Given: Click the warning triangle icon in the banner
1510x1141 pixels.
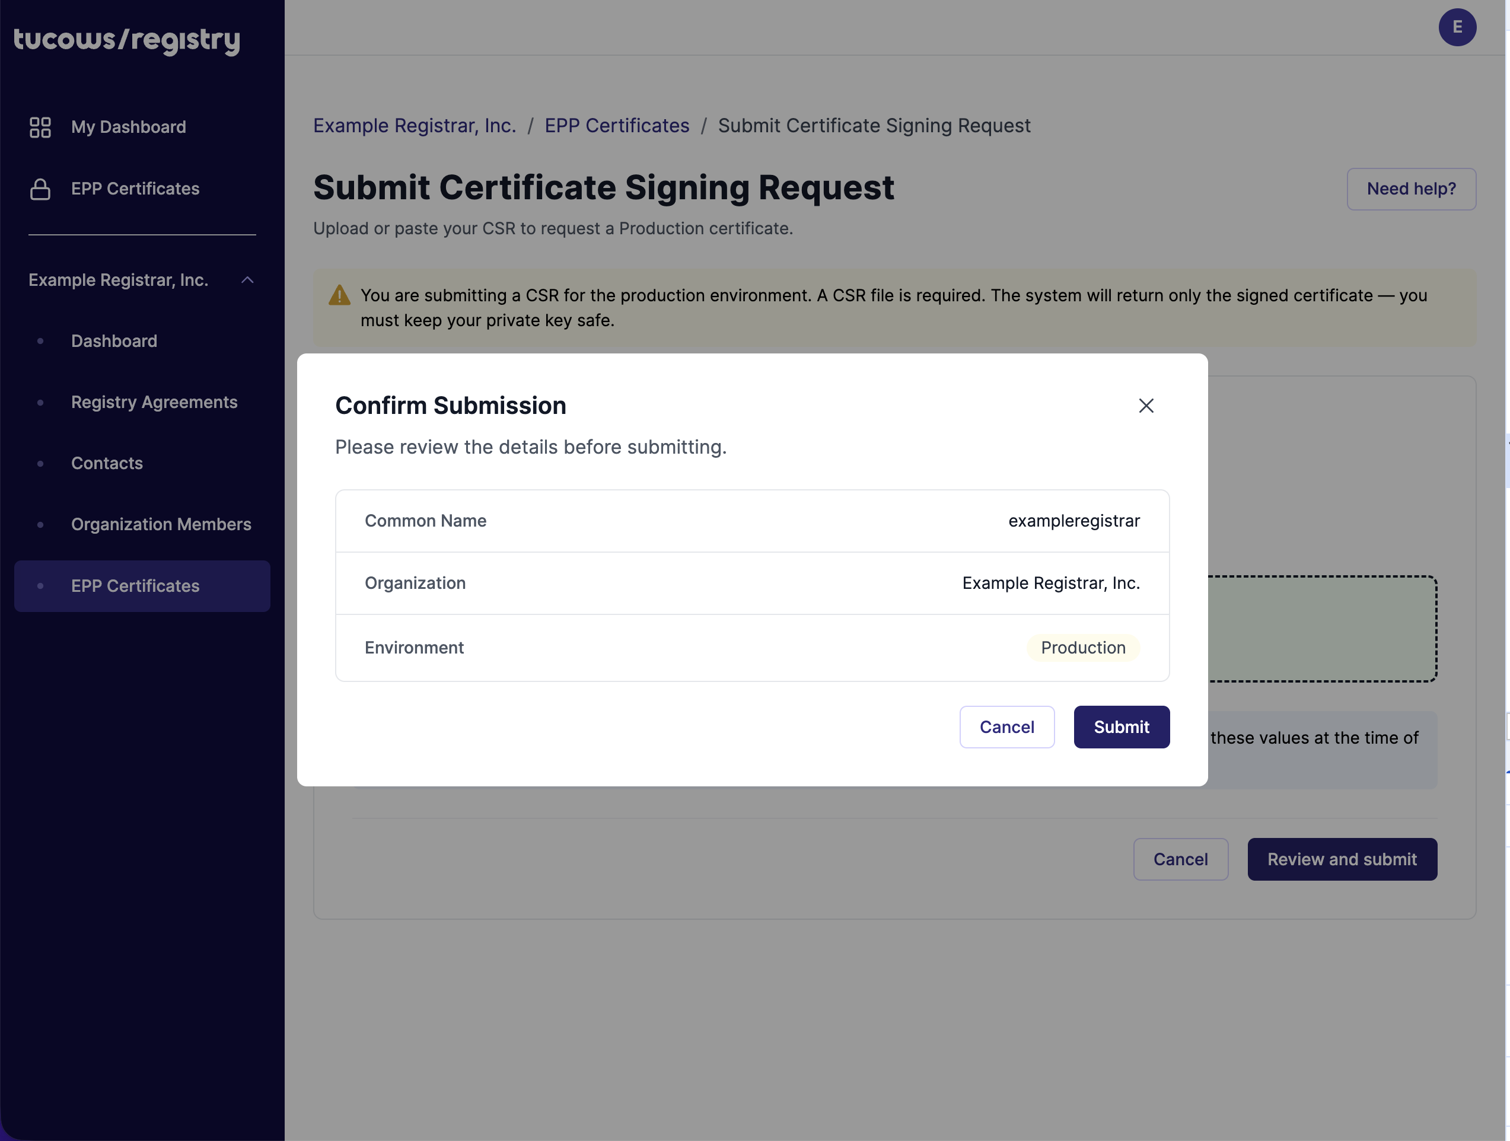Looking at the screenshot, I should 339,295.
